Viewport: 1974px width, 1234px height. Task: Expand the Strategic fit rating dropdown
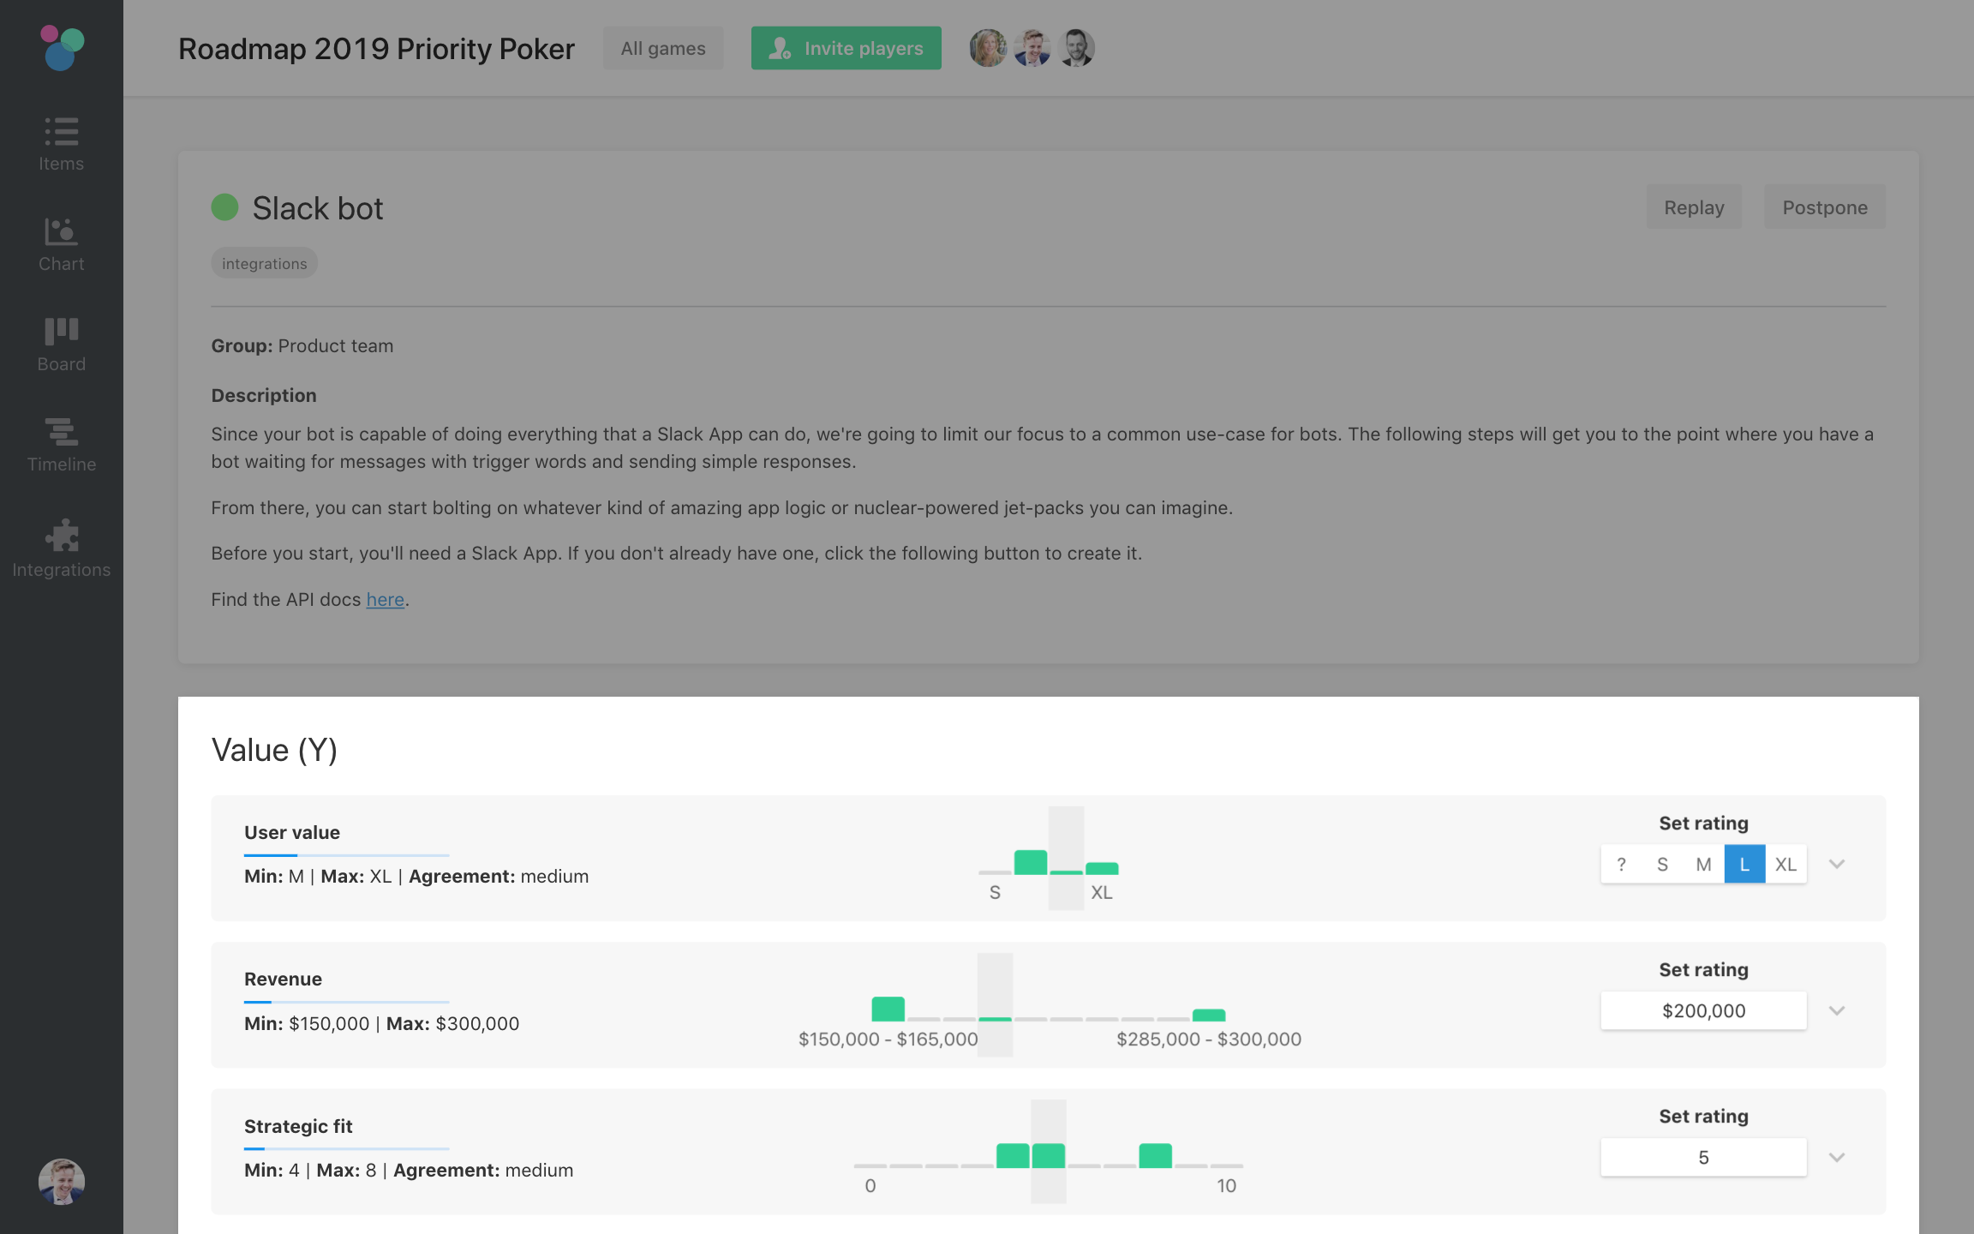click(x=1836, y=1156)
